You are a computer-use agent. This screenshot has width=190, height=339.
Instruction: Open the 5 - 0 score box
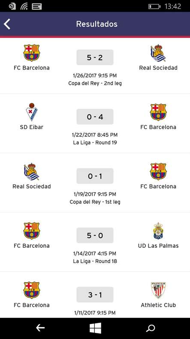point(95,235)
